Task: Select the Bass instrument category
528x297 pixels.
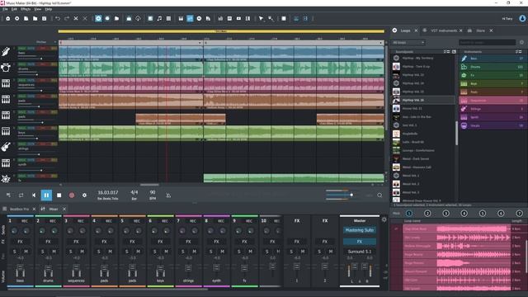Action: point(493,59)
